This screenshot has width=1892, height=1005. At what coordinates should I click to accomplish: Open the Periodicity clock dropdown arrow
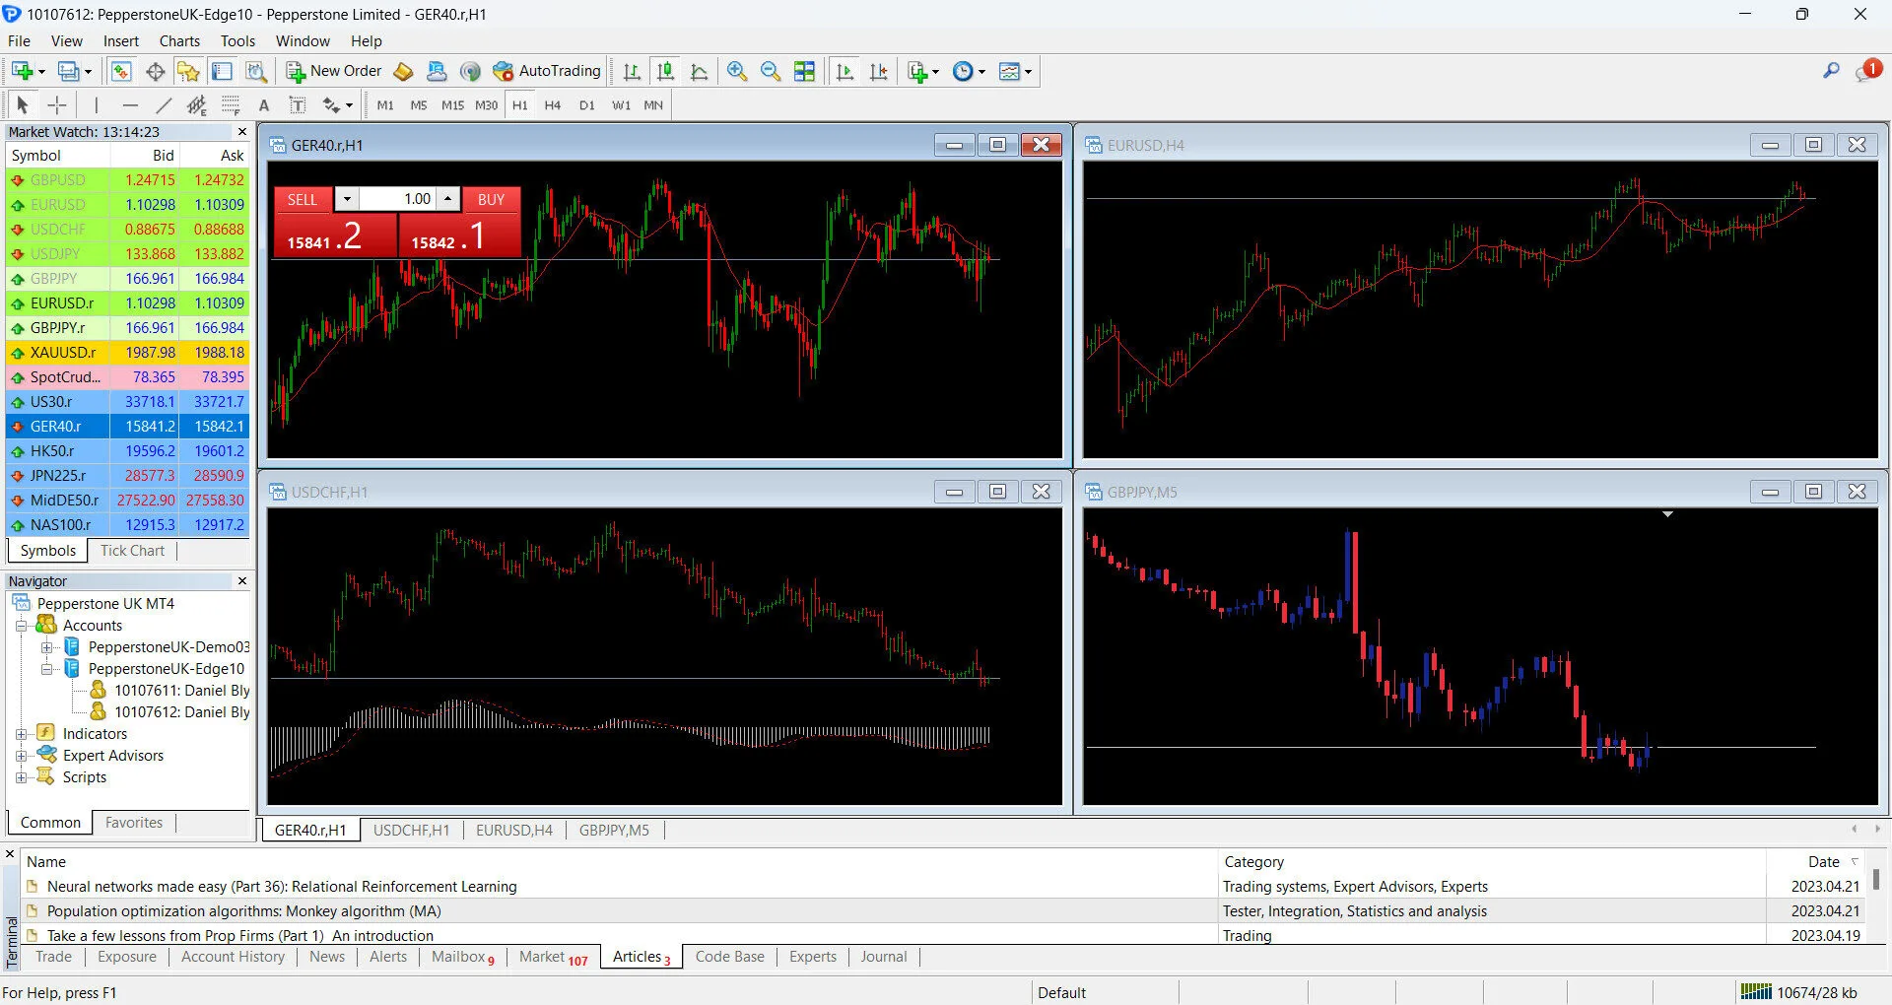click(x=981, y=71)
